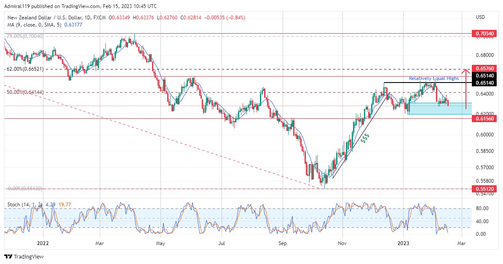Click the 0.68000 price axis tick
This screenshot has width=503, height=264.
(485, 55)
